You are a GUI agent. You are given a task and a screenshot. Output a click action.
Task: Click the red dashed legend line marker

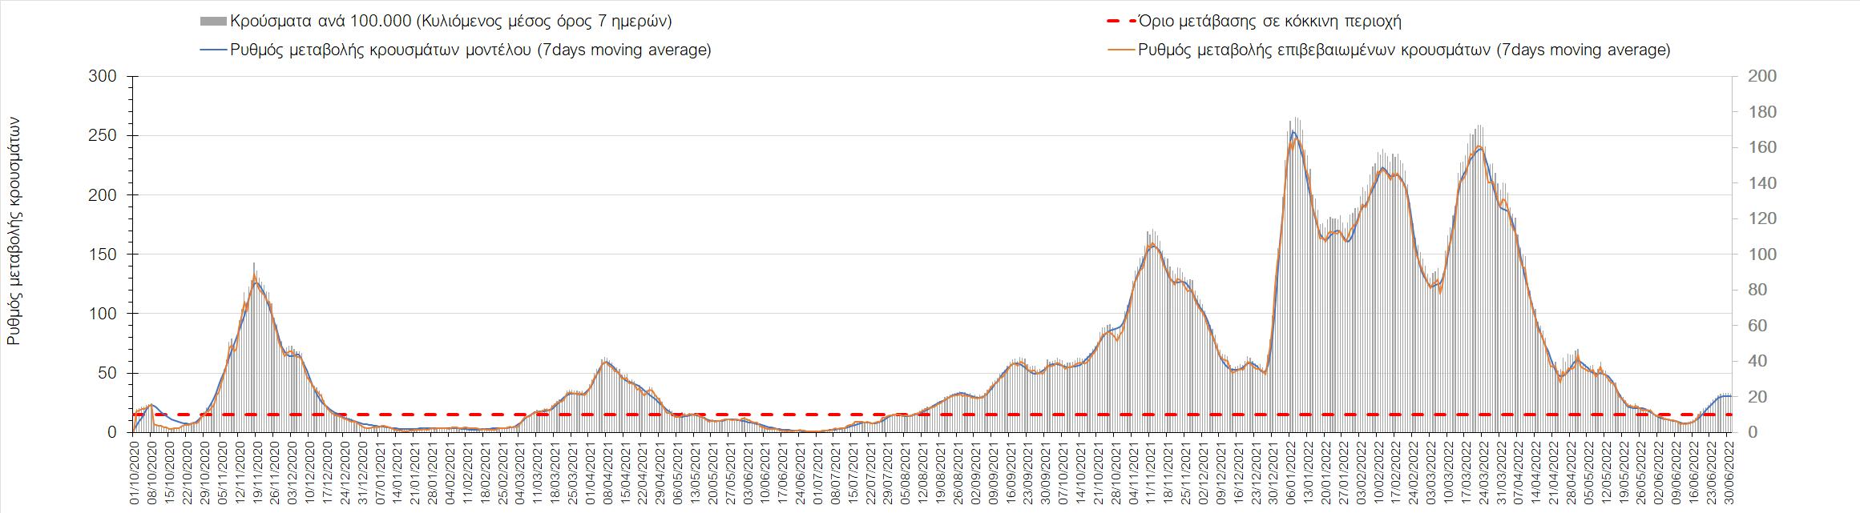pyautogui.click(x=1120, y=22)
